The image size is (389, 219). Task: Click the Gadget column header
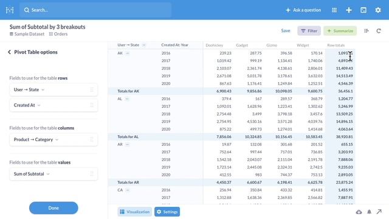click(x=242, y=45)
